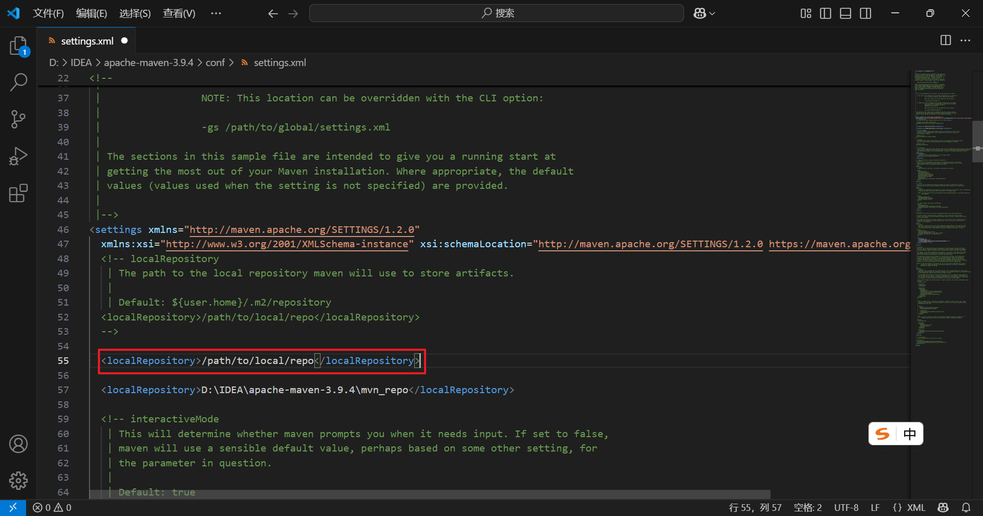Image resolution: width=983 pixels, height=516 pixels.
Task: Open notifications bell
Action: click(966, 508)
